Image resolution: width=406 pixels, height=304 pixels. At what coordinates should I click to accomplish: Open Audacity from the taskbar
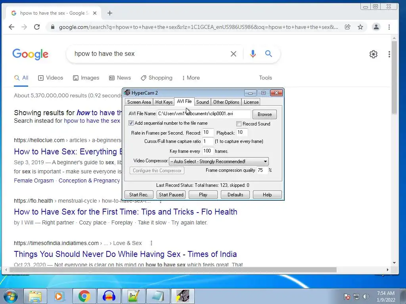(109, 296)
